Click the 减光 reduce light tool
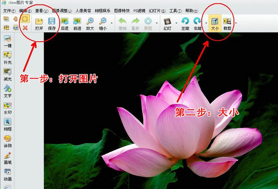 tap(8, 75)
